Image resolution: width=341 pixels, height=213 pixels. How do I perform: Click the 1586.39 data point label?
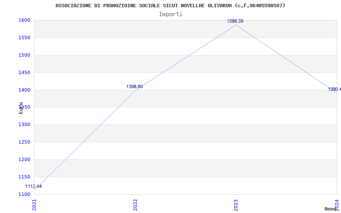pos(235,21)
